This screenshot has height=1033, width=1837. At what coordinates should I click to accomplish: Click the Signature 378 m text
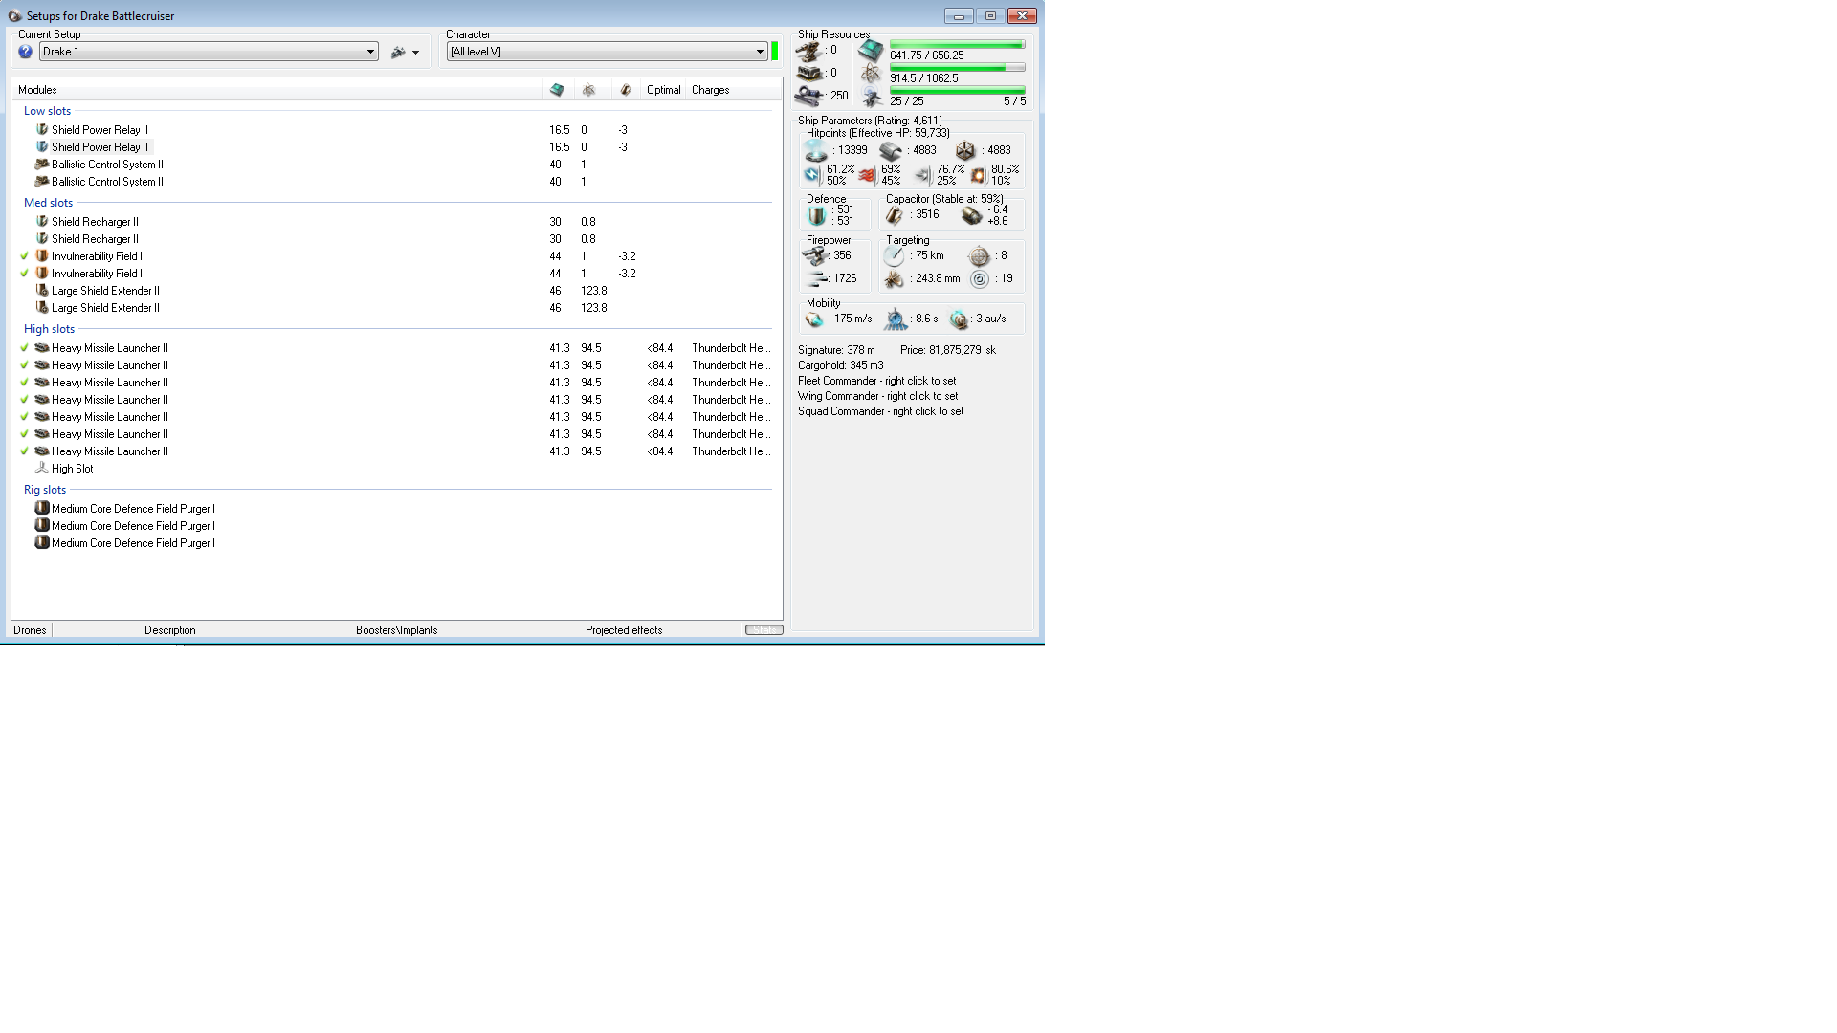836,350
